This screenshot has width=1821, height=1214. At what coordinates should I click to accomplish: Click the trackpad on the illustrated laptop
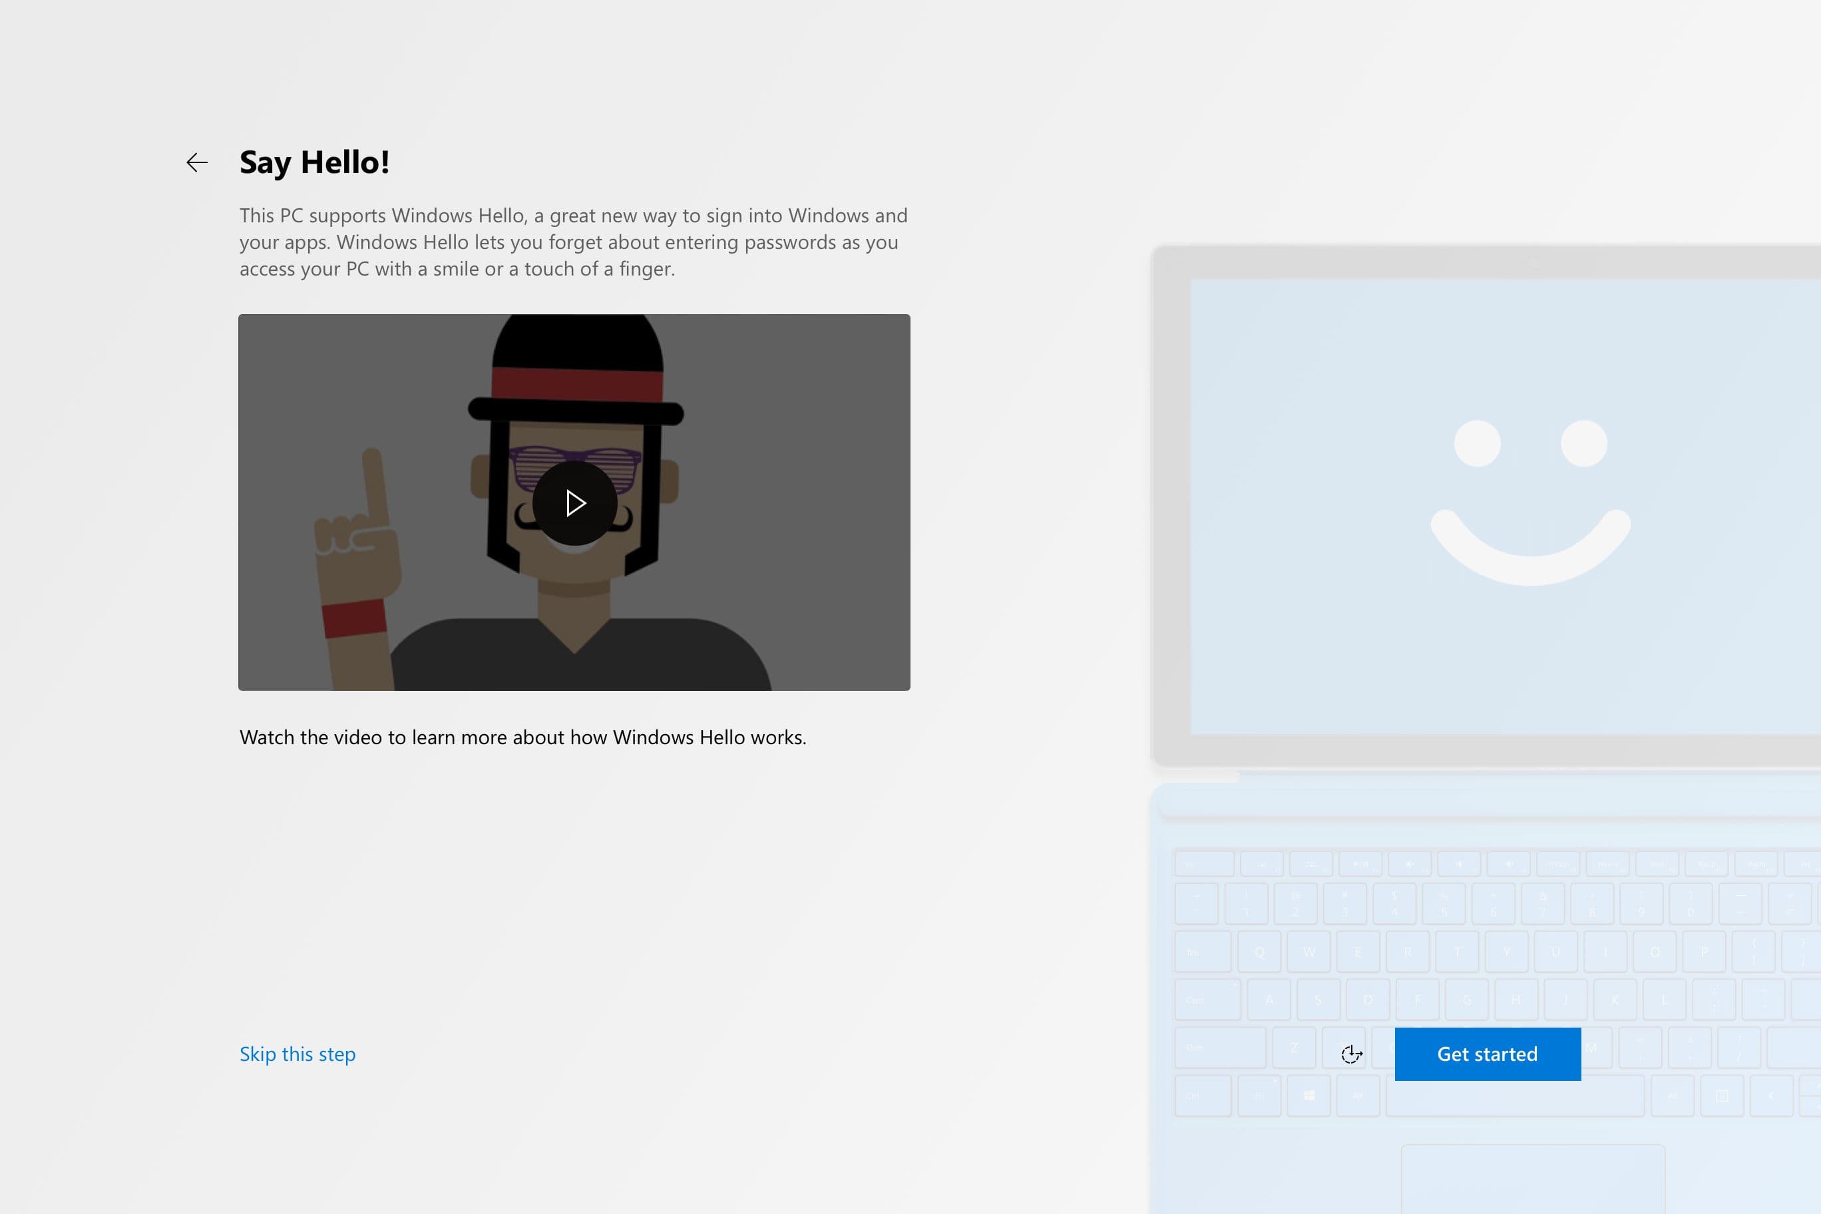(1533, 1181)
